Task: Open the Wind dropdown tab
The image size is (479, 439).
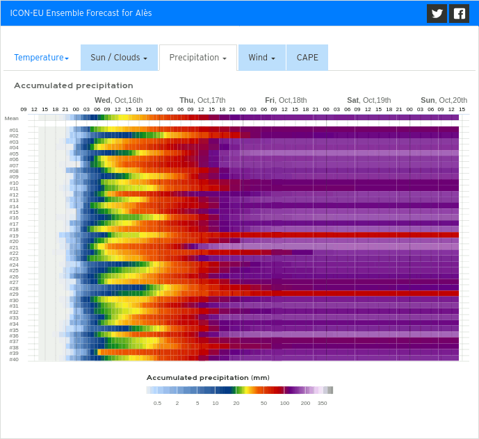Action: click(262, 58)
